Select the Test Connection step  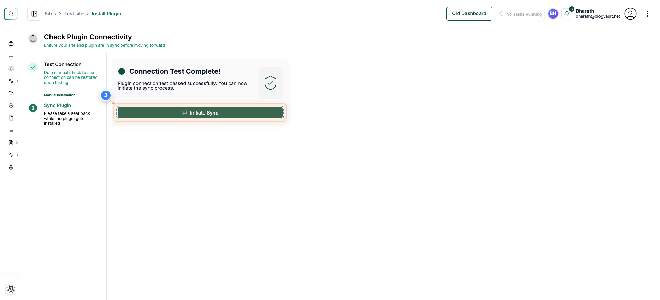(x=63, y=64)
